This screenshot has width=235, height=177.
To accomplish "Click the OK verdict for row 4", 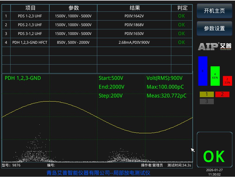I will 182,42.
